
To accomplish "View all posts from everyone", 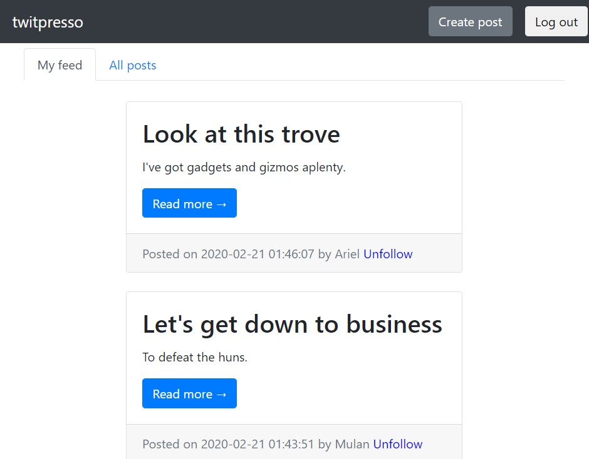I will 132,64.
